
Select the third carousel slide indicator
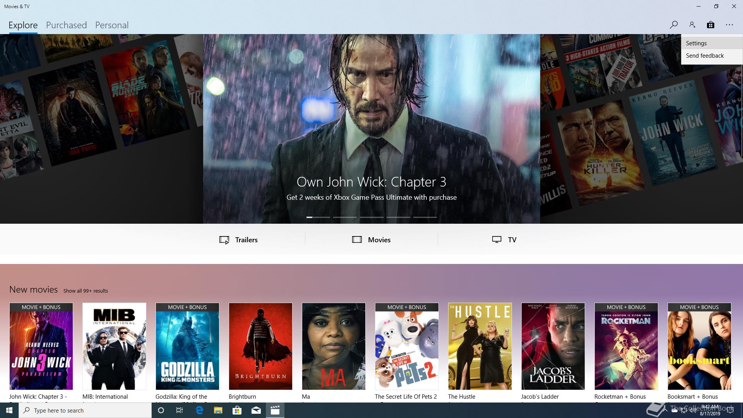tap(371, 217)
